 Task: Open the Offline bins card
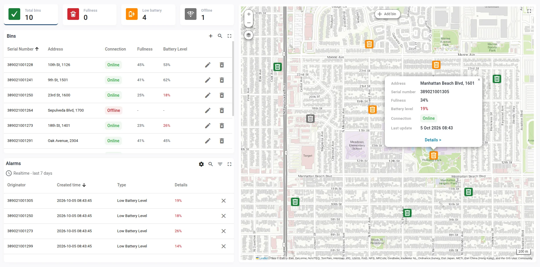coord(207,14)
